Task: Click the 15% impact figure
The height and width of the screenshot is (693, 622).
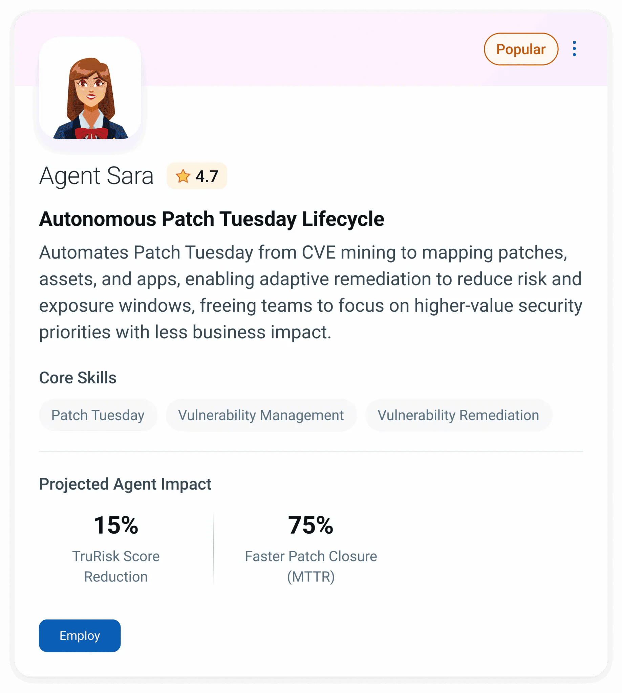Action: 116,525
